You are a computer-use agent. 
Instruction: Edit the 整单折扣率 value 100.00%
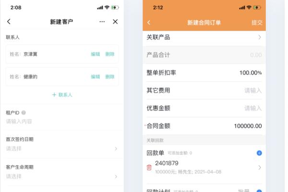(x=251, y=73)
